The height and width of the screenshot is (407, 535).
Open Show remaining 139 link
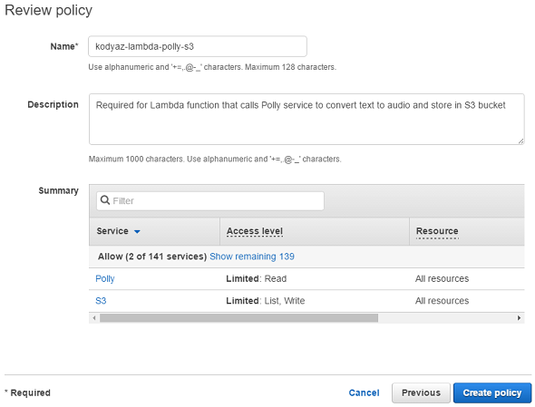pyautogui.click(x=252, y=257)
